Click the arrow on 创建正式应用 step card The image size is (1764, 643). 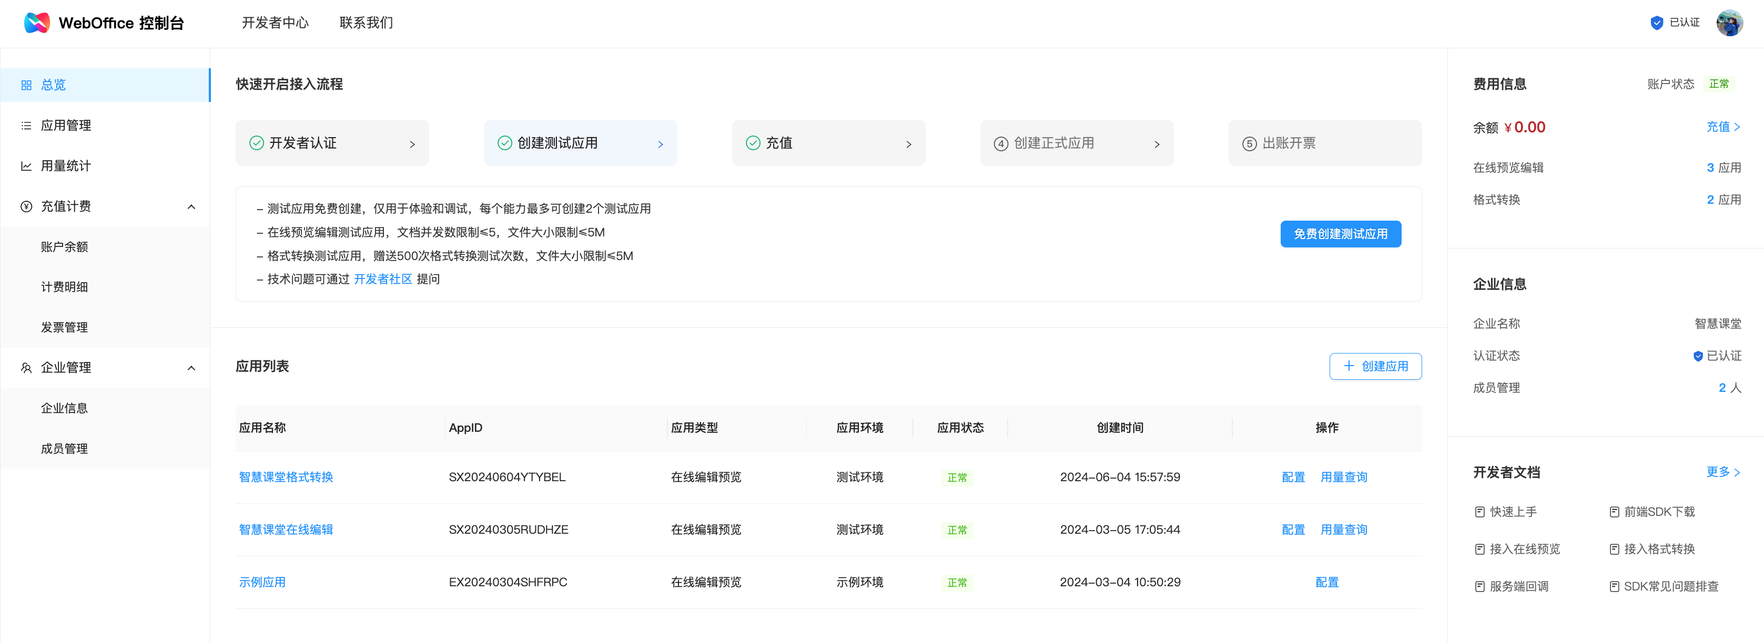coord(1157,144)
